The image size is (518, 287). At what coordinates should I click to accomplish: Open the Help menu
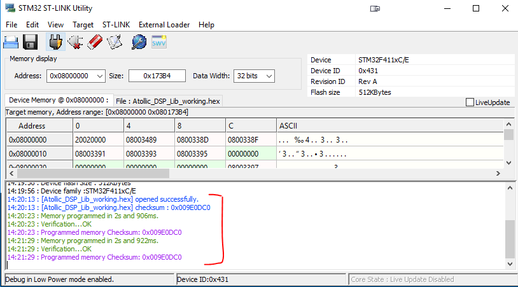(206, 25)
